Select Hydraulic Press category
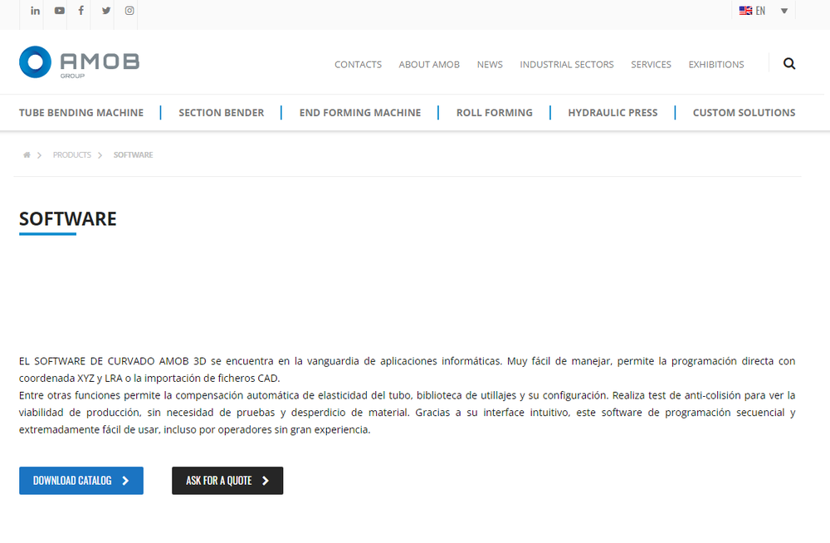 click(x=613, y=112)
